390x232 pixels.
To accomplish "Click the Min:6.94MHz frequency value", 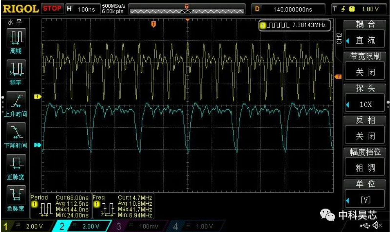I will 135,215.
